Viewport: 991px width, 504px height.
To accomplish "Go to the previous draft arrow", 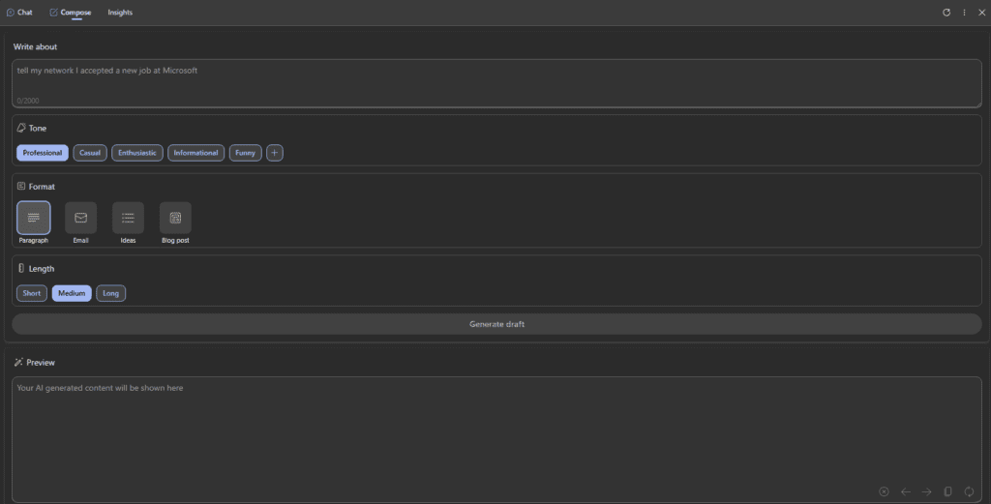I will point(906,491).
